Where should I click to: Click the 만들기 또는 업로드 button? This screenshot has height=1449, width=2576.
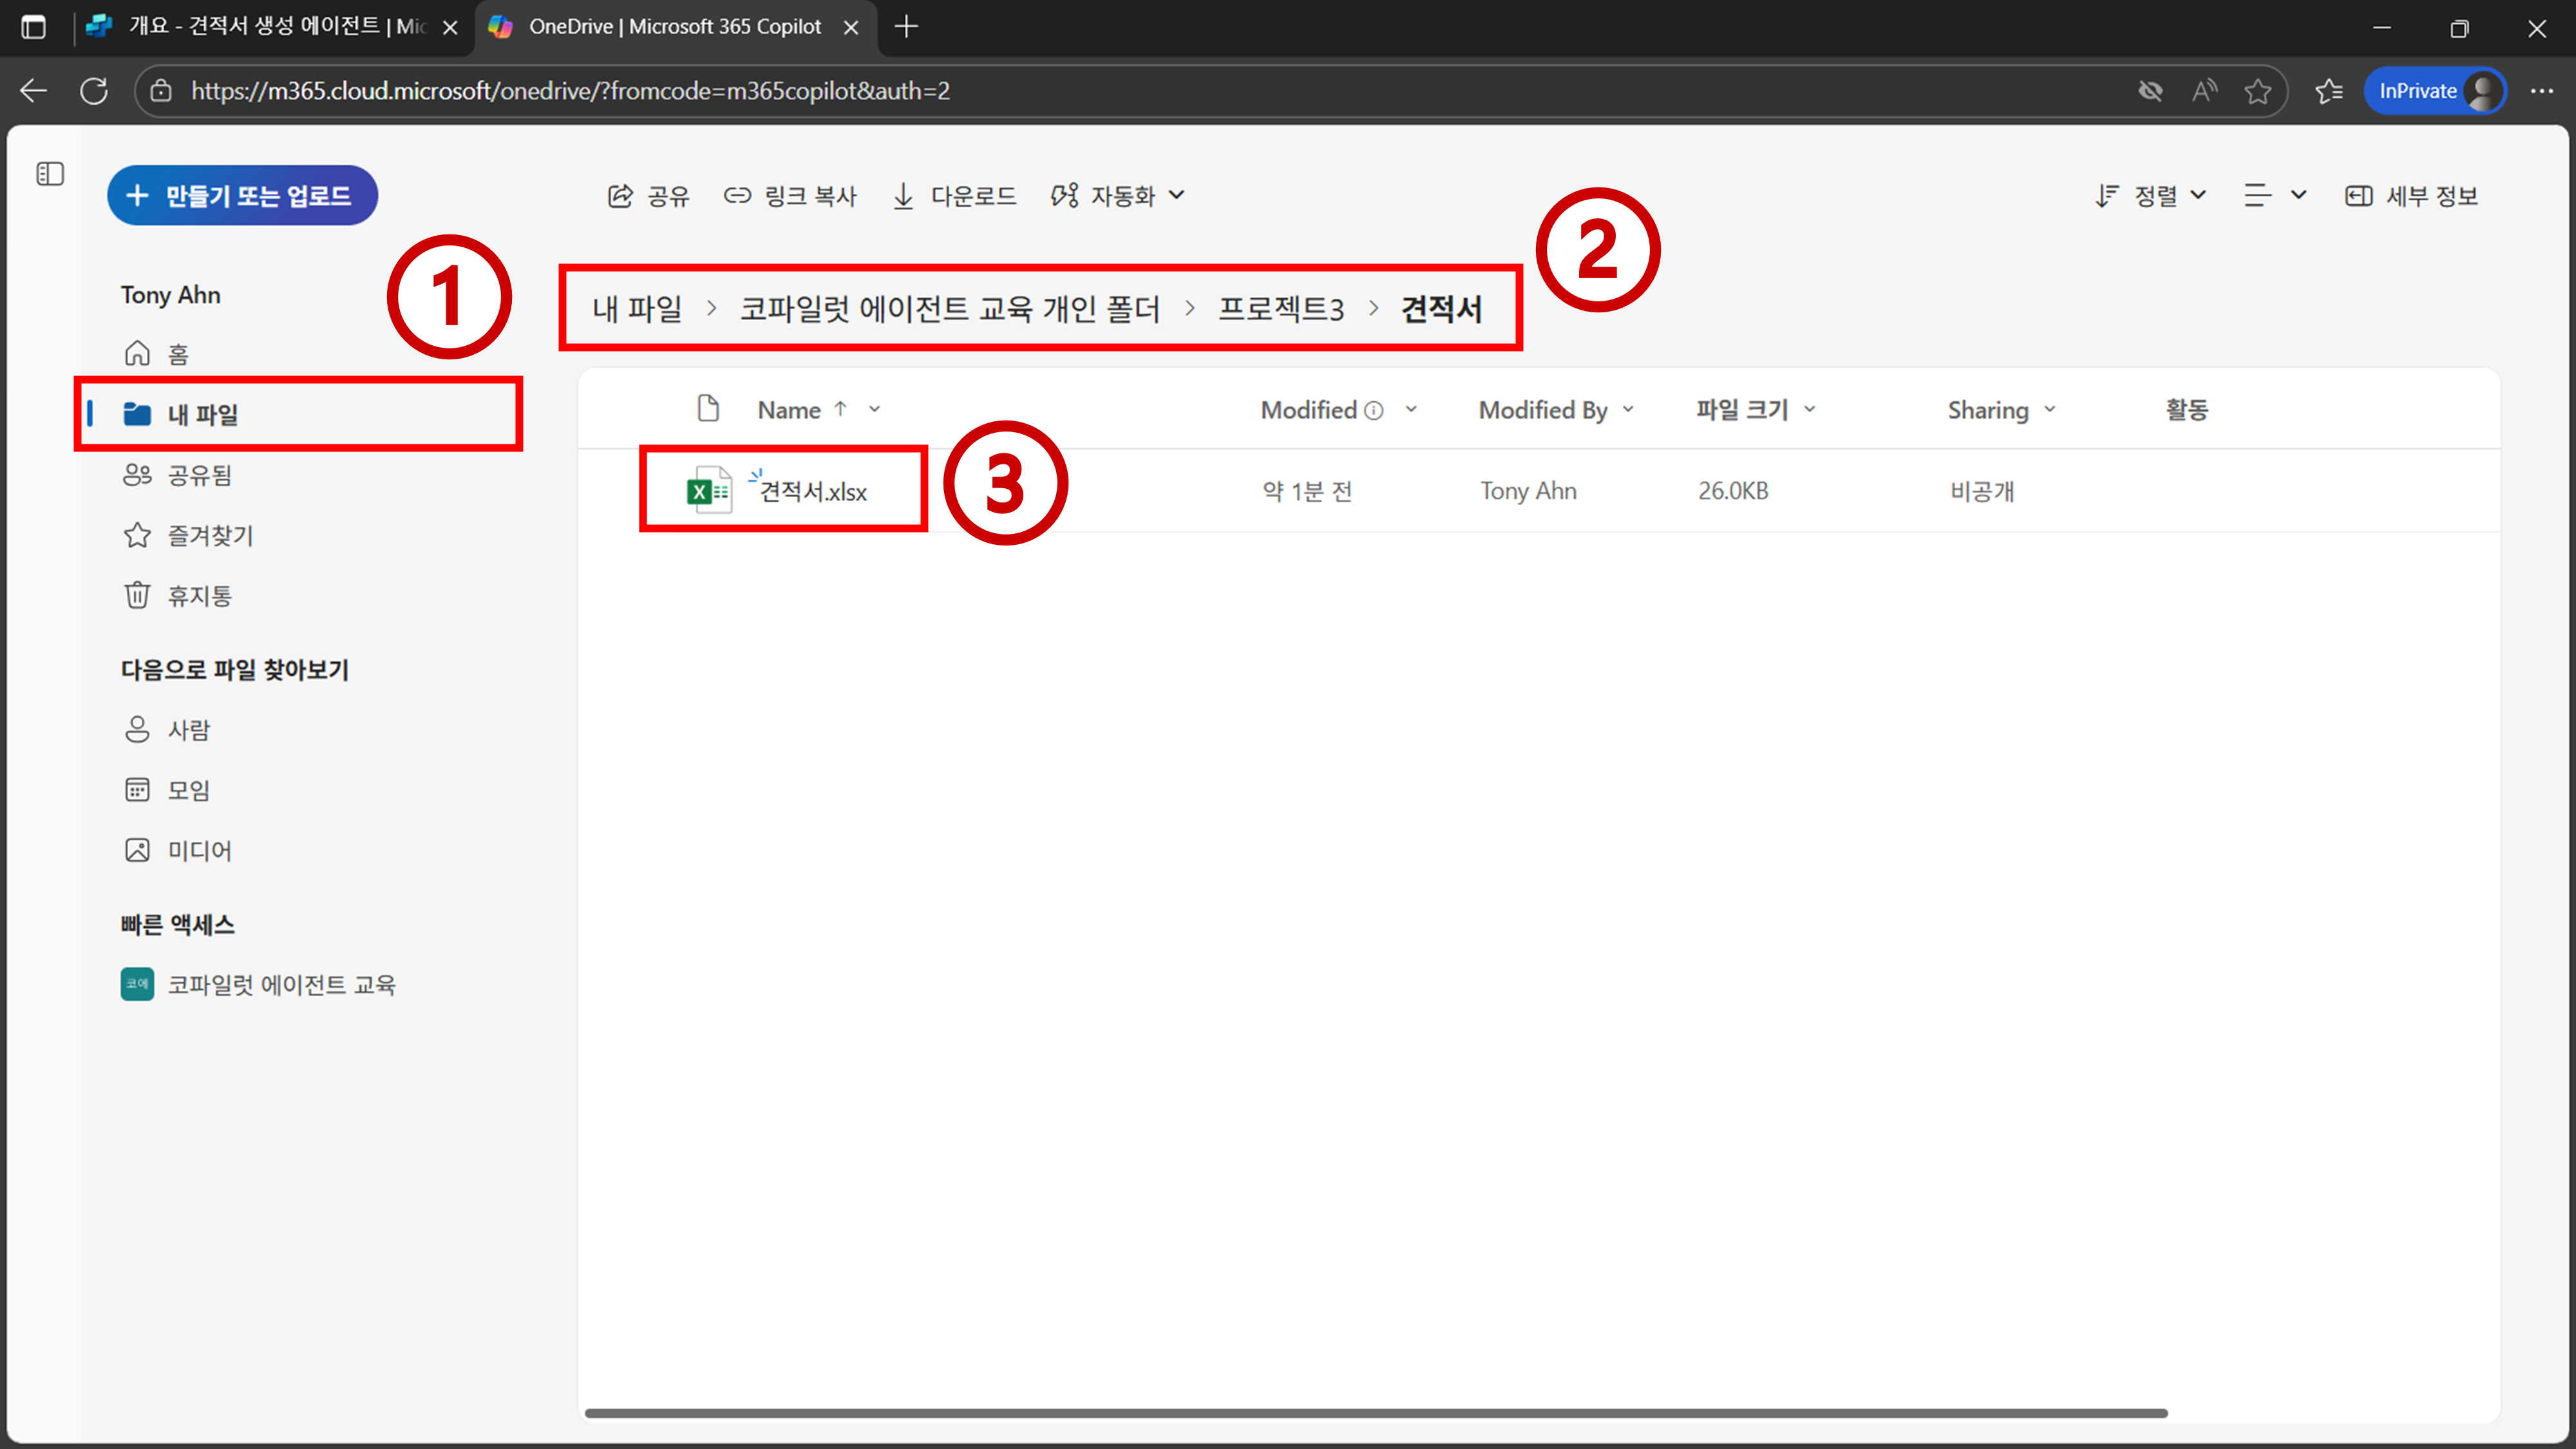242,195
